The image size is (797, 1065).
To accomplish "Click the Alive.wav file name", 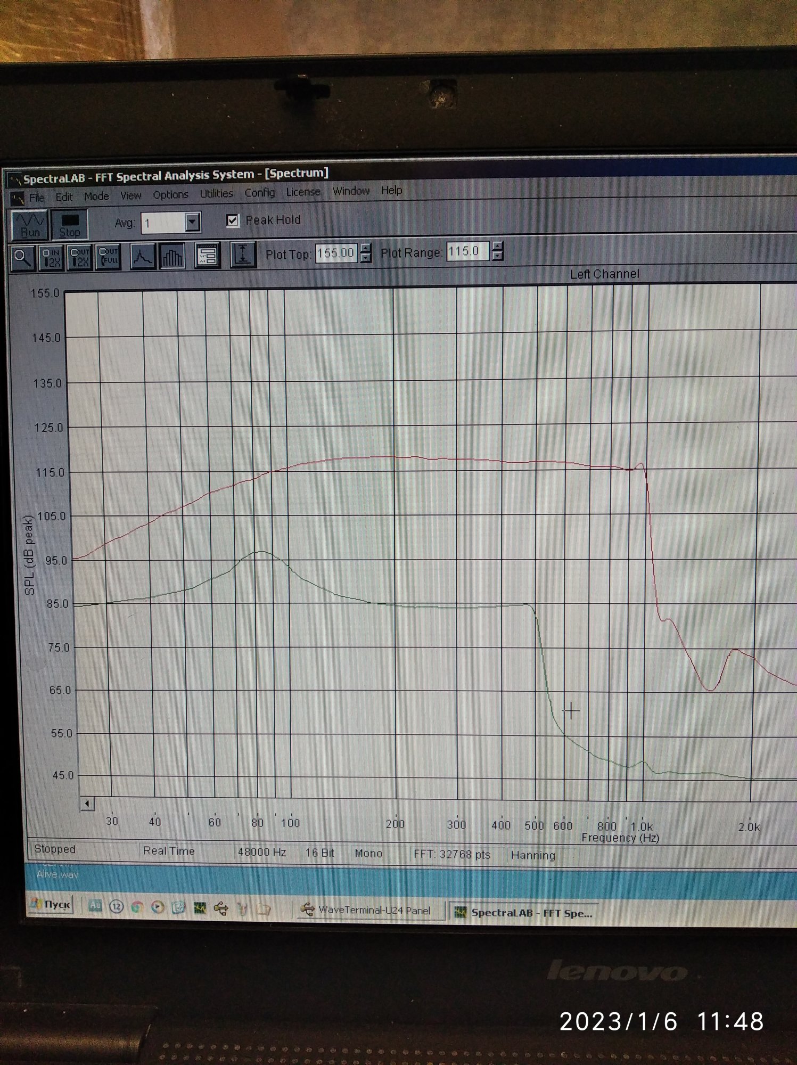I will 57,874.
